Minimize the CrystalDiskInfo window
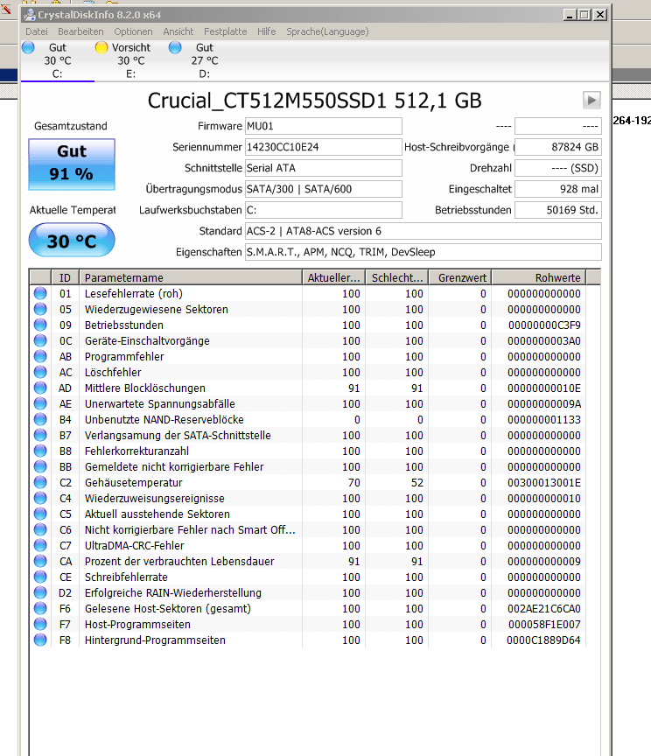This screenshot has width=651, height=756. pos(570,15)
